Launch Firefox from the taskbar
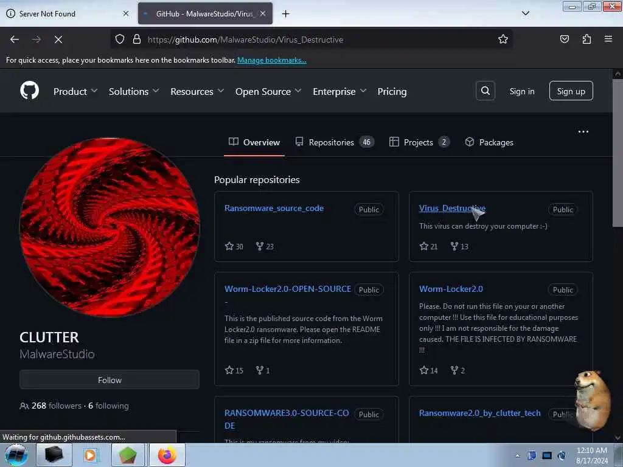The height and width of the screenshot is (467, 623). point(167,455)
